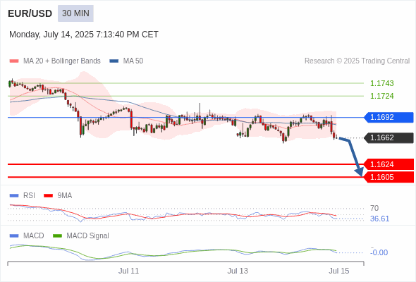This screenshot has height=282, width=416.
Task: Toggle the RSI legend entry
Action: click(x=23, y=196)
